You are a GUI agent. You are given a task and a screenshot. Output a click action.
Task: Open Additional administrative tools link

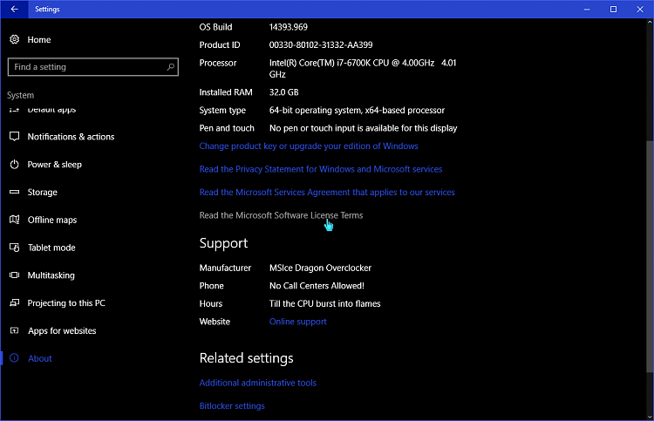(258, 383)
